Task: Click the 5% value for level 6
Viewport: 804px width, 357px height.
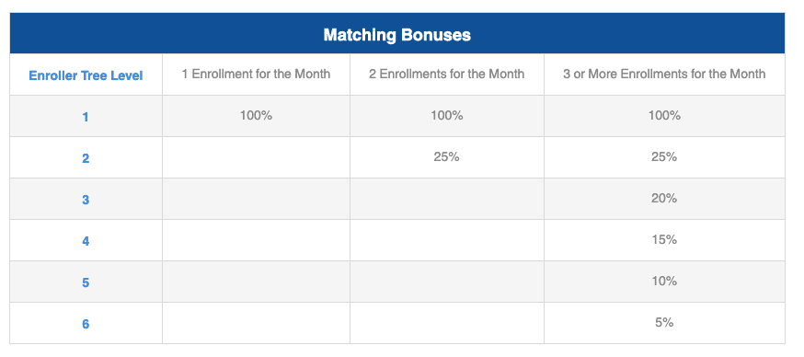Action: (x=664, y=323)
